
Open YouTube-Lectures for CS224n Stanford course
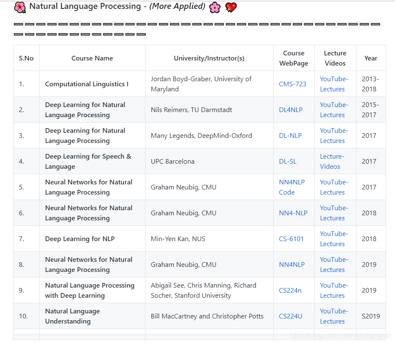click(334, 291)
